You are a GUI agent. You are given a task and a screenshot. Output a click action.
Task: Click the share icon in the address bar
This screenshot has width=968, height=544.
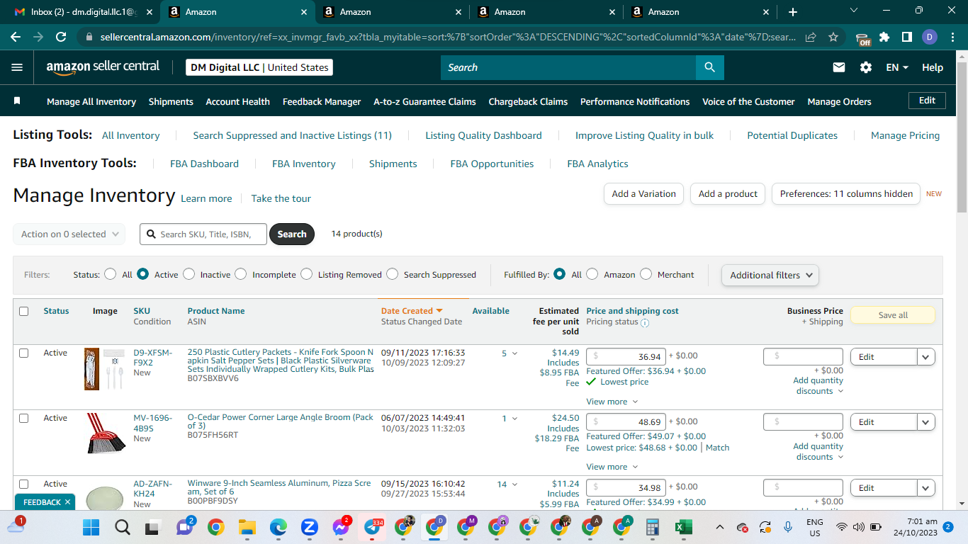pyautogui.click(x=811, y=37)
